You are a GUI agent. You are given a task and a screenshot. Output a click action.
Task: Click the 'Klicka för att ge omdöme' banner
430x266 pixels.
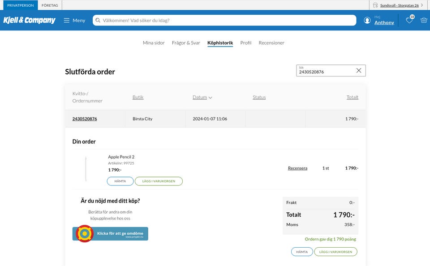coord(110,233)
